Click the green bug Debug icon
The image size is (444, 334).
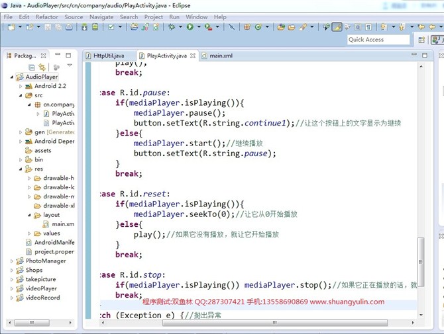click(x=172, y=27)
